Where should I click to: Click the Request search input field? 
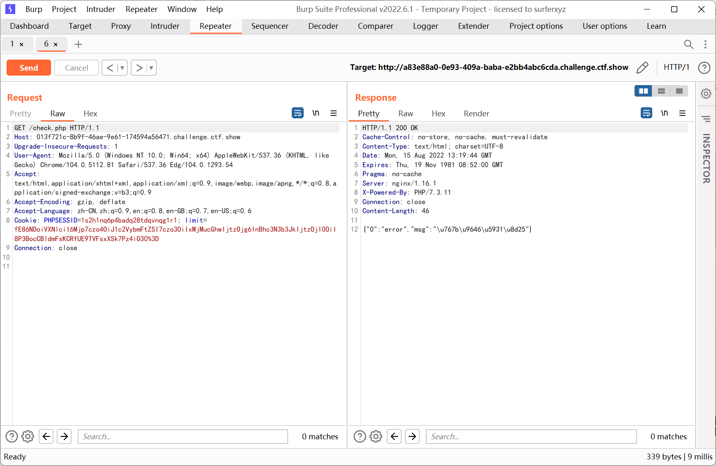pyautogui.click(x=183, y=436)
